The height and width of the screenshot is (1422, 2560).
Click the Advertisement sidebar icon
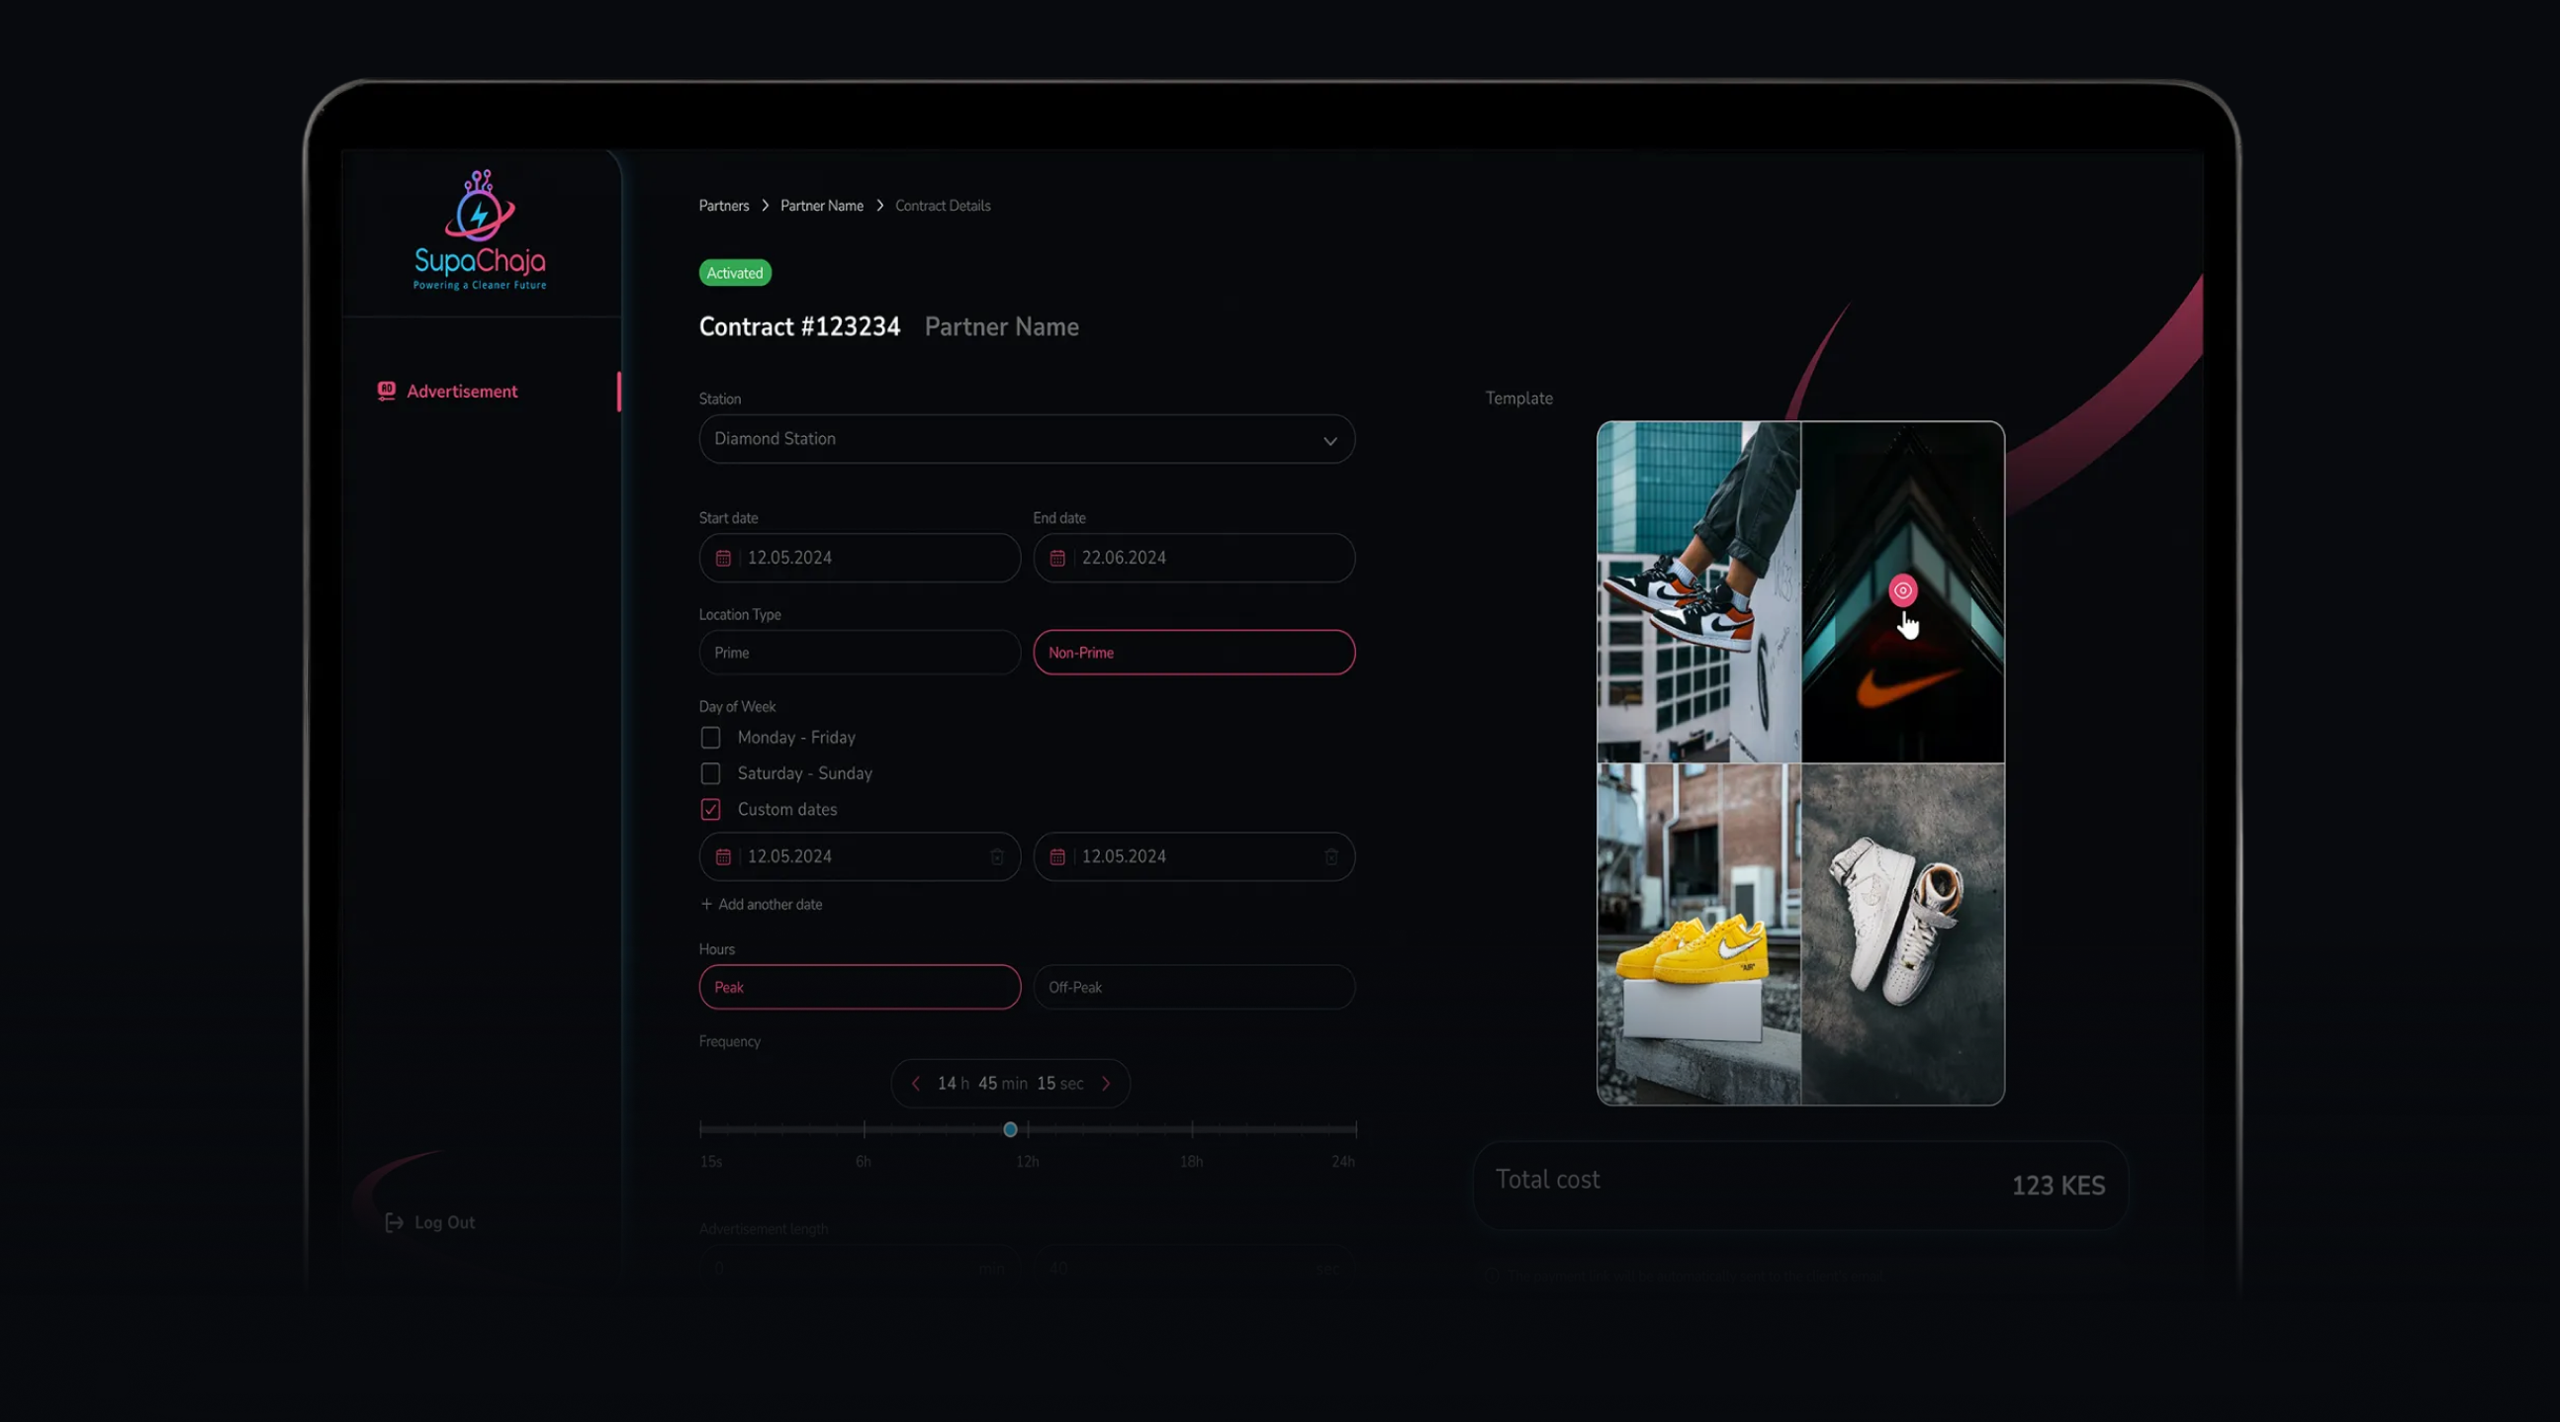[387, 391]
